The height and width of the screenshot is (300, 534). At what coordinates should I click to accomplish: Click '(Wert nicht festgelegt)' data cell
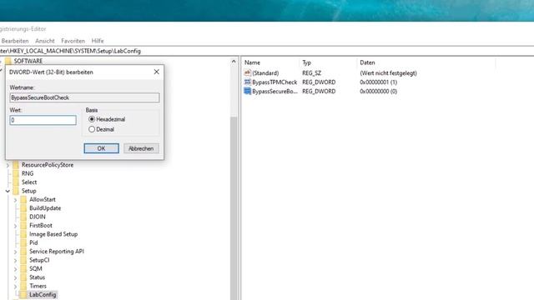388,72
